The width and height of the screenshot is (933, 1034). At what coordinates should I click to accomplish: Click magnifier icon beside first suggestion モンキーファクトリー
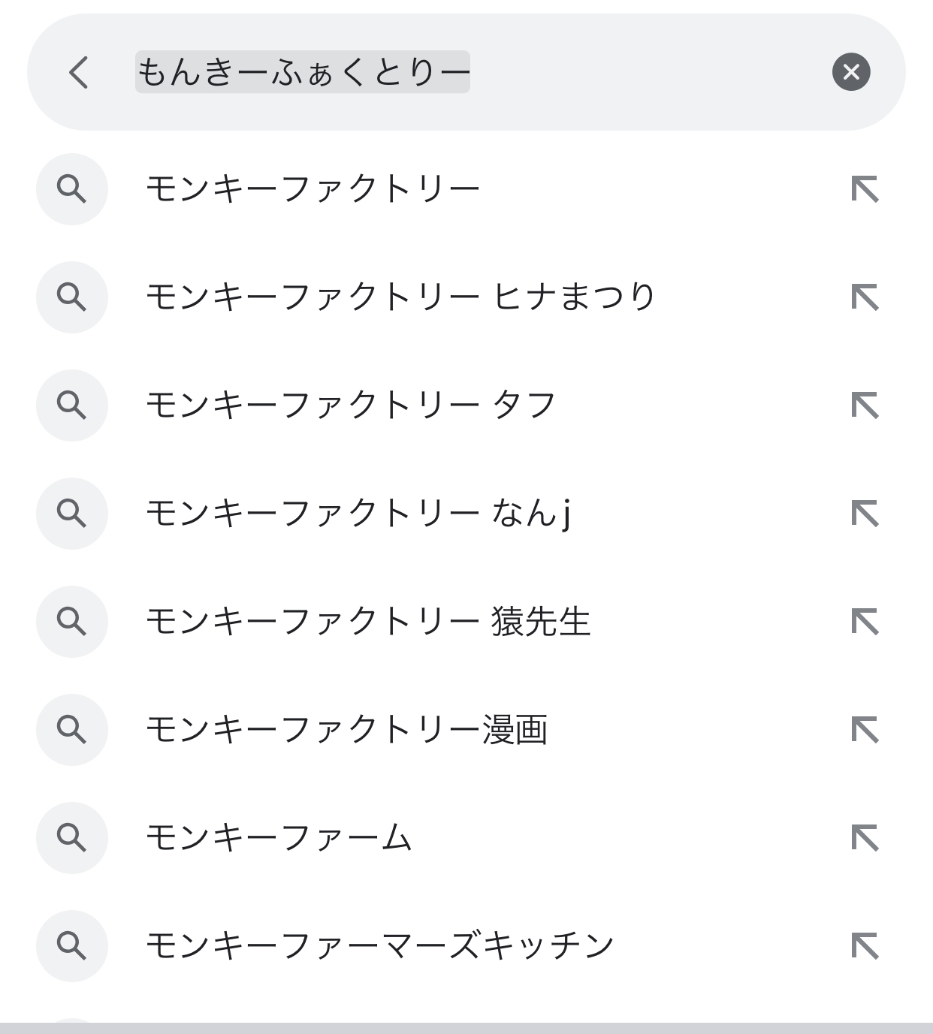coord(72,189)
